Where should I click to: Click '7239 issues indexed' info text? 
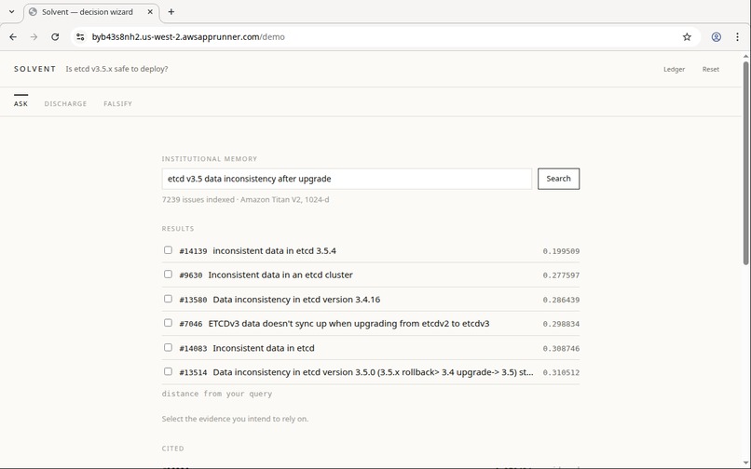(x=198, y=199)
